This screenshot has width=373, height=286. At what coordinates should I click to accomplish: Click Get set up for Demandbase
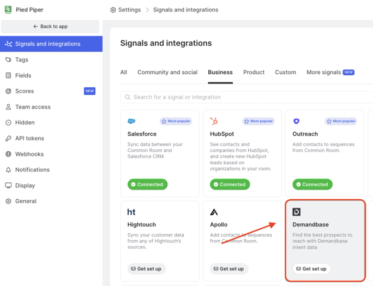pos(311,269)
